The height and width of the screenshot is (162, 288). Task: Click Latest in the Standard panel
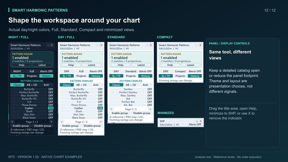(x=141, y=65)
